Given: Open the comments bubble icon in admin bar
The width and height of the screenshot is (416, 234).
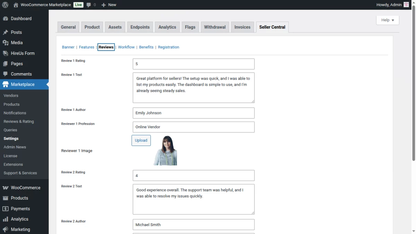Looking at the screenshot, I should pos(89,5).
